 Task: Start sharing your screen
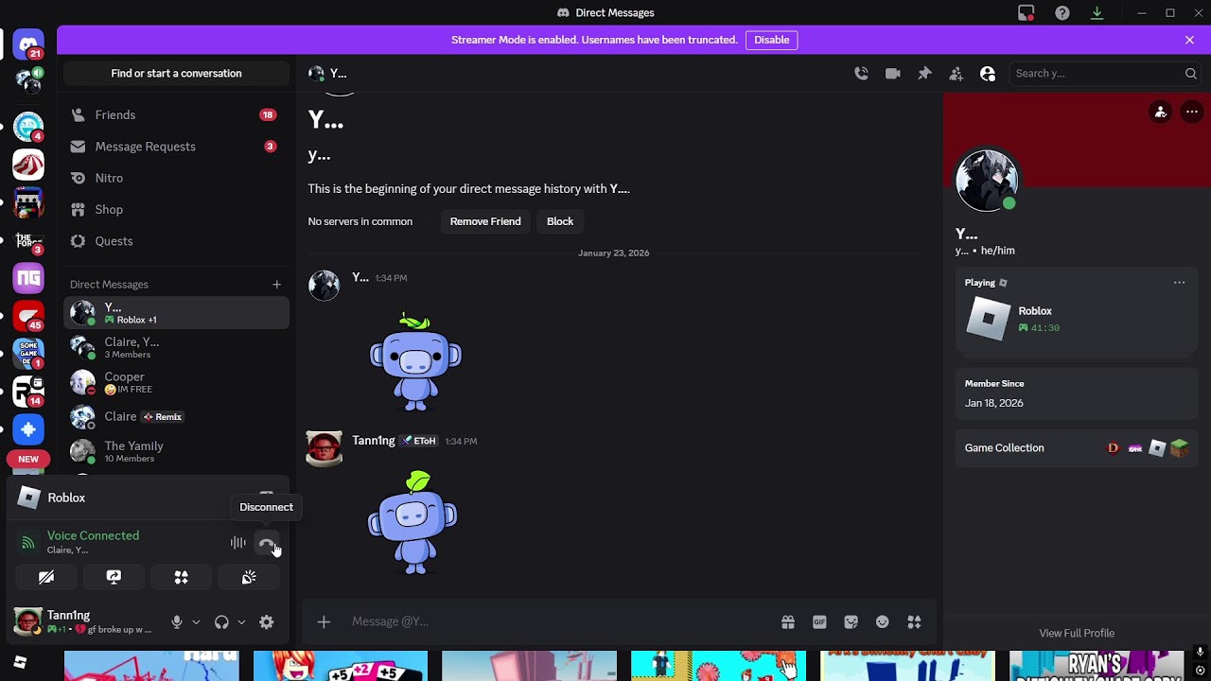click(x=114, y=577)
